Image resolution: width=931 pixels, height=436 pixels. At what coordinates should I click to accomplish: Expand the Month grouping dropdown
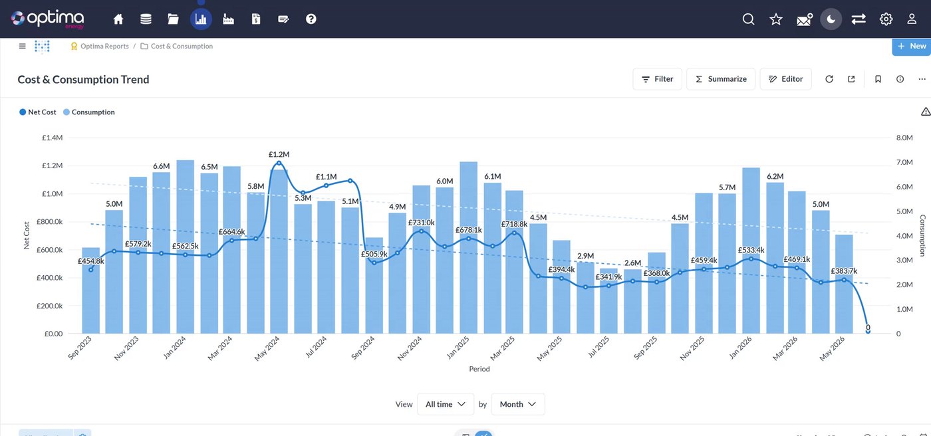click(x=518, y=404)
